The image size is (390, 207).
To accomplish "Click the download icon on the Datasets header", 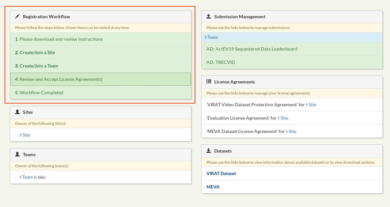I will [208, 150].
